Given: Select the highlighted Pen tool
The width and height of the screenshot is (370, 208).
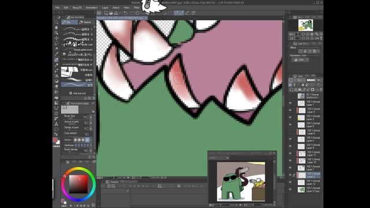Looking at the screenshot, I should [56, 60].
